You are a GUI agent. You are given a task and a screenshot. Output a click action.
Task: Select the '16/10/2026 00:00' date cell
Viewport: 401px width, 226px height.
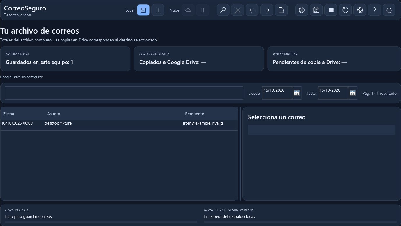(17, 123)
